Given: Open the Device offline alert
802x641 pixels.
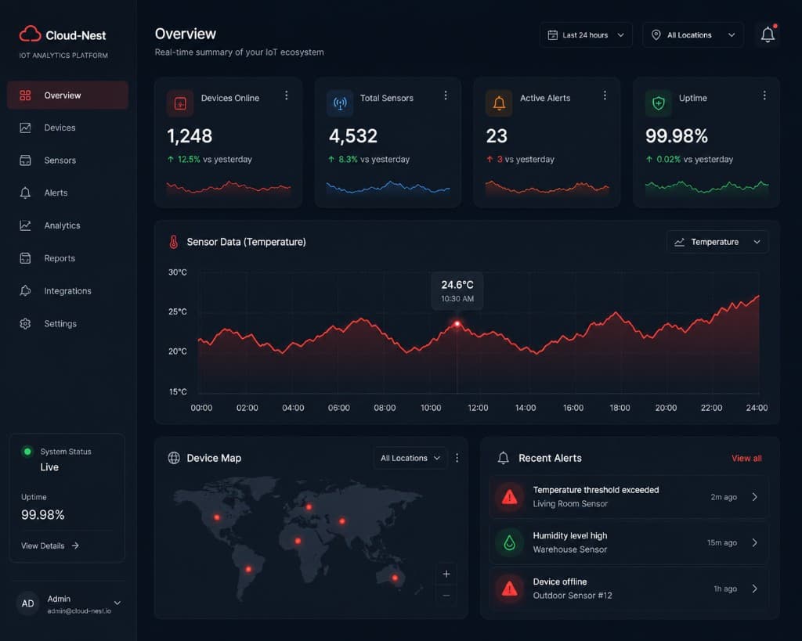Looking at the screenshot, I should [x=629, y=589].
